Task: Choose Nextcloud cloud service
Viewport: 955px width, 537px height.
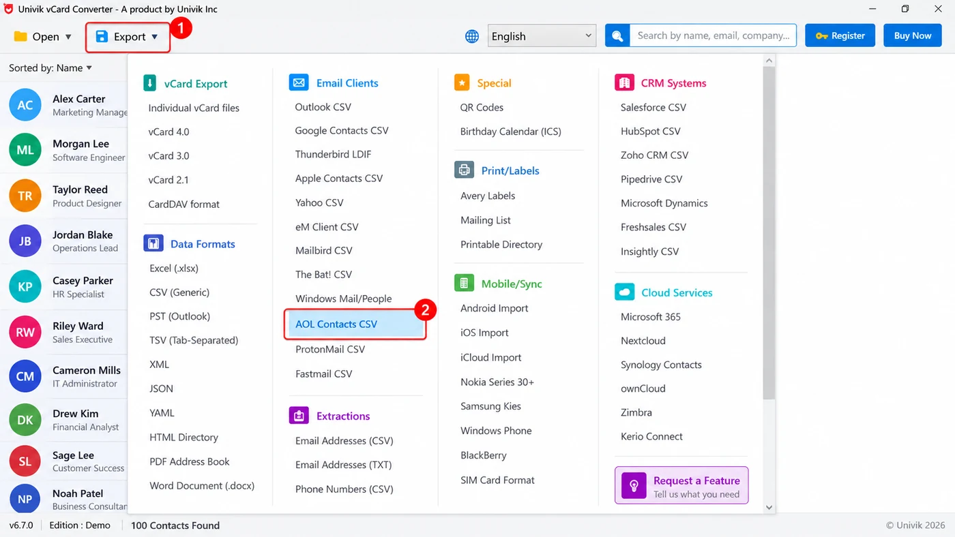Action: [x=643, y=340]
